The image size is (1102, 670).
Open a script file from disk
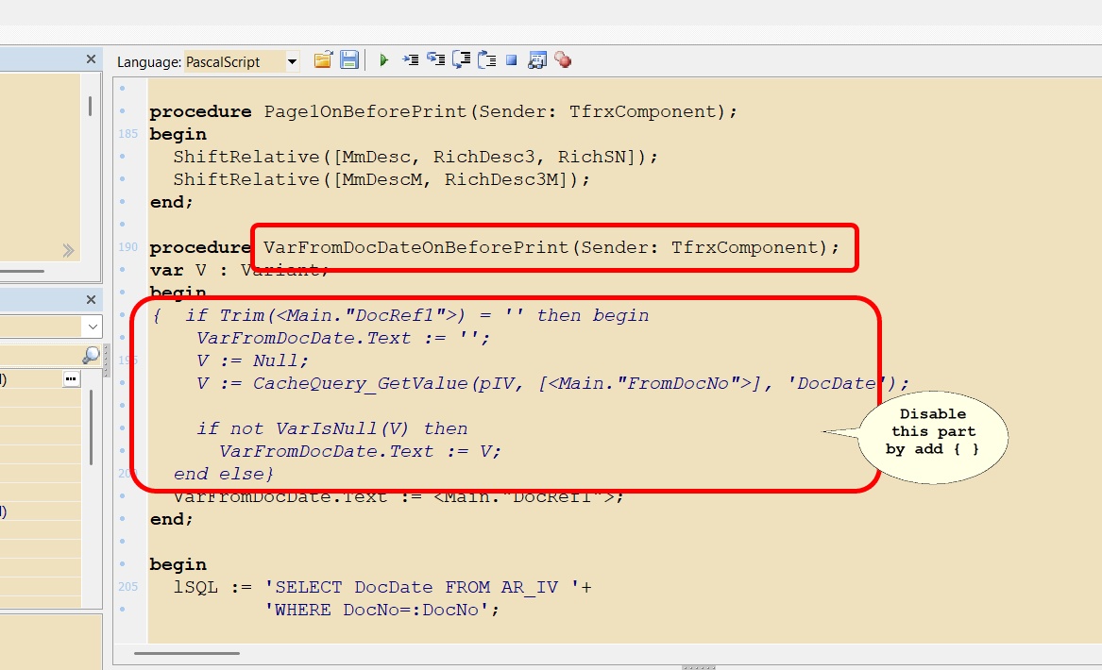pos(323,59)
